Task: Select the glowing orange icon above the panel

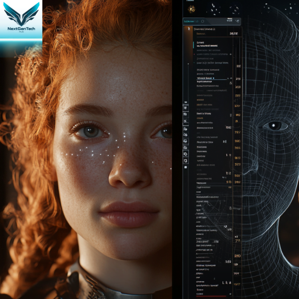Action: pyautogui.click(x=192, y=9)
